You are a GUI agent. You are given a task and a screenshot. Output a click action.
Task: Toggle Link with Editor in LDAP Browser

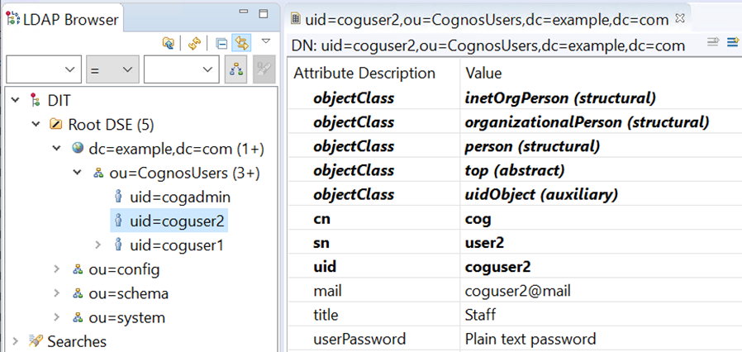click(242, 43)
